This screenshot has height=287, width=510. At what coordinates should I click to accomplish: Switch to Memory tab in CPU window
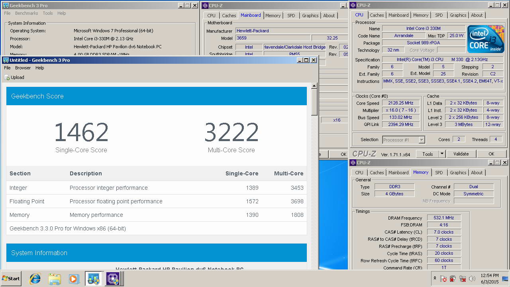[x=421, y=15]
